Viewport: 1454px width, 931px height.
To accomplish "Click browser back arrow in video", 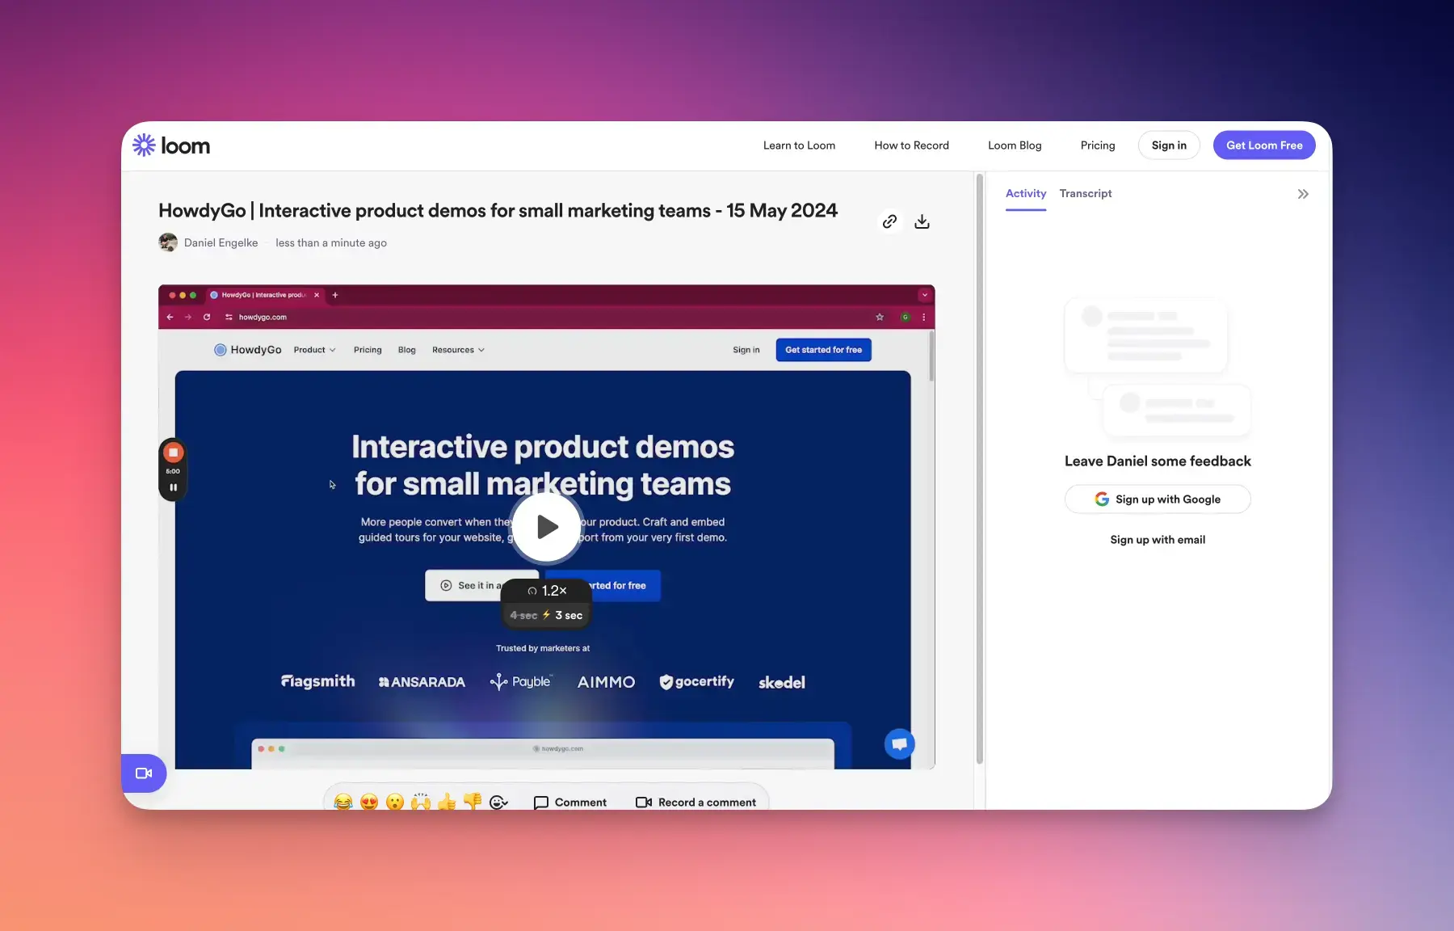I will (x=170, y=317).
